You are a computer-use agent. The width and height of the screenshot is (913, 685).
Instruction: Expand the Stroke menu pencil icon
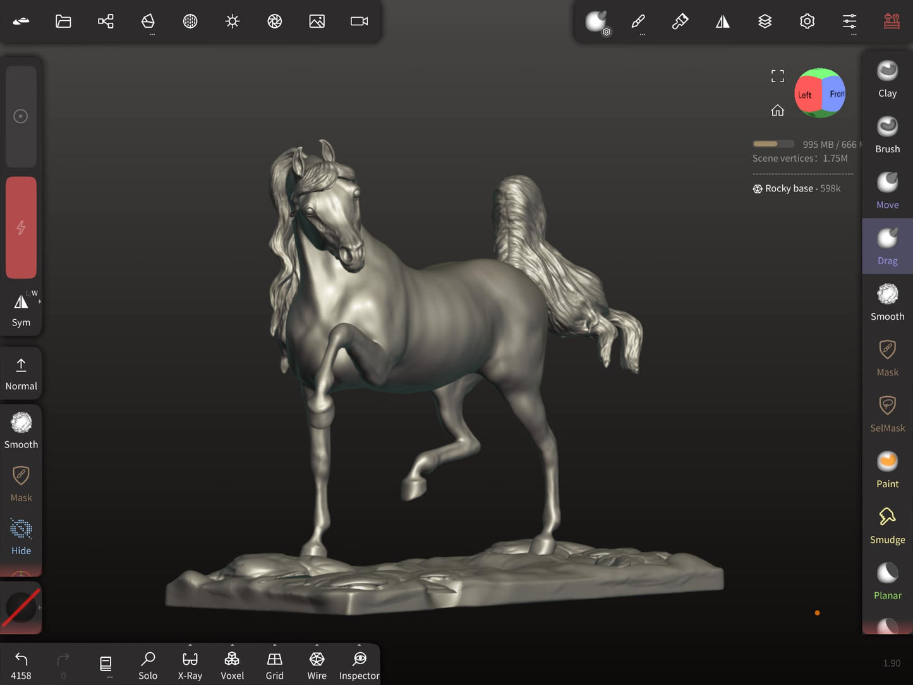638,21
